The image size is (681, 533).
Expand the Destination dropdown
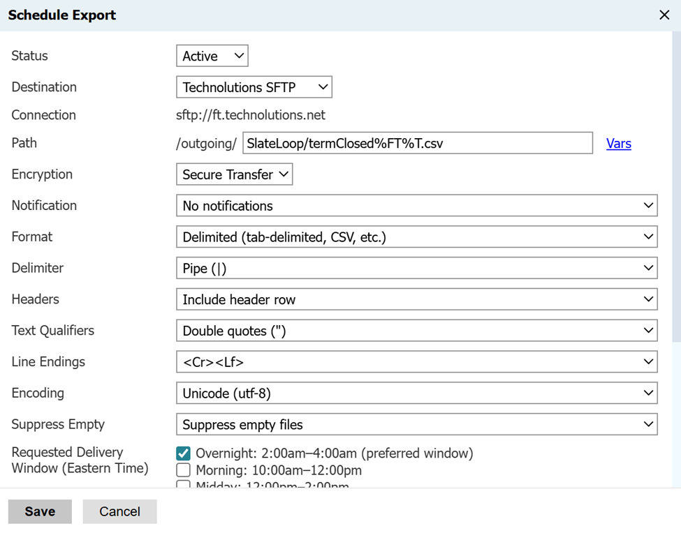[x=254, y=87]
